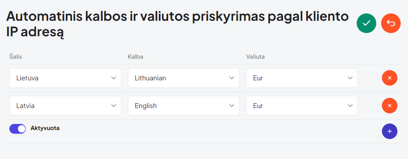
Task: Click the chevron arrow beside English
Action: pyautogui.click(x=232, y=106)
